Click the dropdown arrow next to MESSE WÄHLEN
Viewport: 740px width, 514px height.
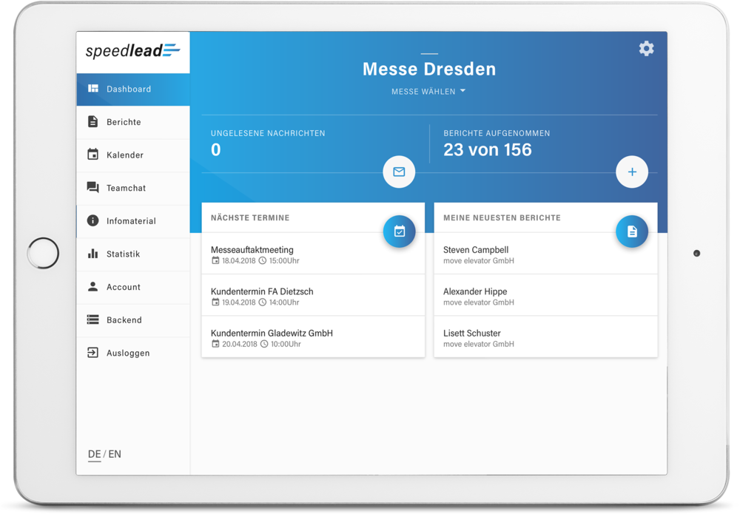(462, 90)
